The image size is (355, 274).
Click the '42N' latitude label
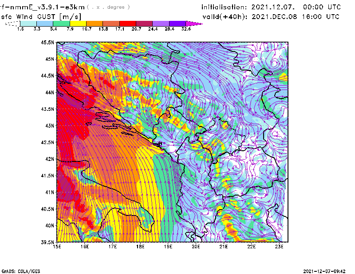[x=50, y=159]
